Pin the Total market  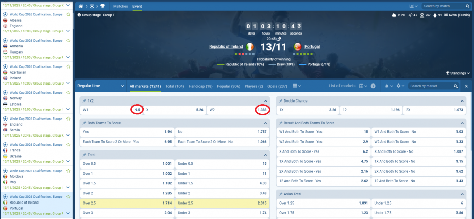point(84,155)
